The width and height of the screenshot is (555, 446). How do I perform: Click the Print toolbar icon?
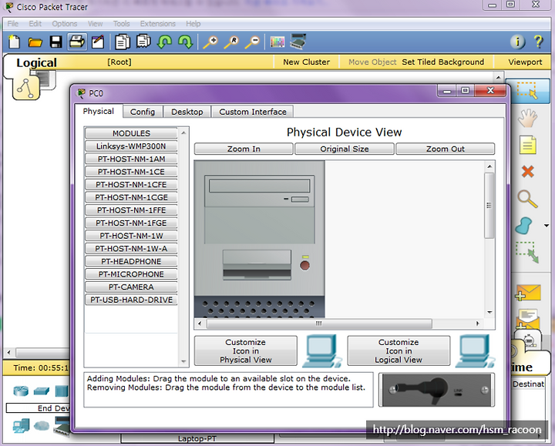(x=77, y=42)
